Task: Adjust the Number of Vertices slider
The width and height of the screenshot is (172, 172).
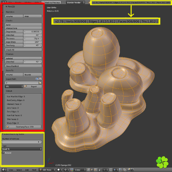Action: click(22, 142)
